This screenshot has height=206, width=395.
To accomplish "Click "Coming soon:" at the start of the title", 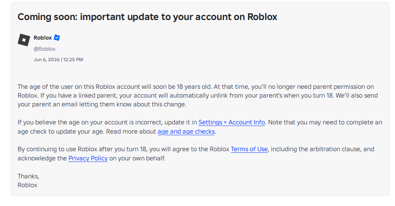I will point(47,17).
